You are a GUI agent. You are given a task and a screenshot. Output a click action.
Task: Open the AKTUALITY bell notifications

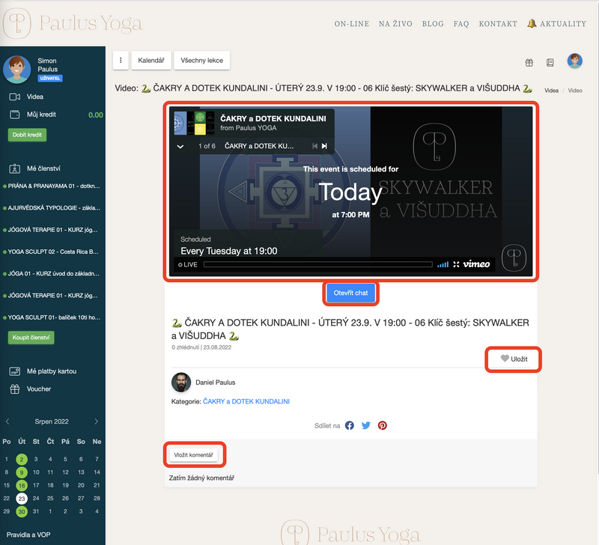click(x=556, y=24)
